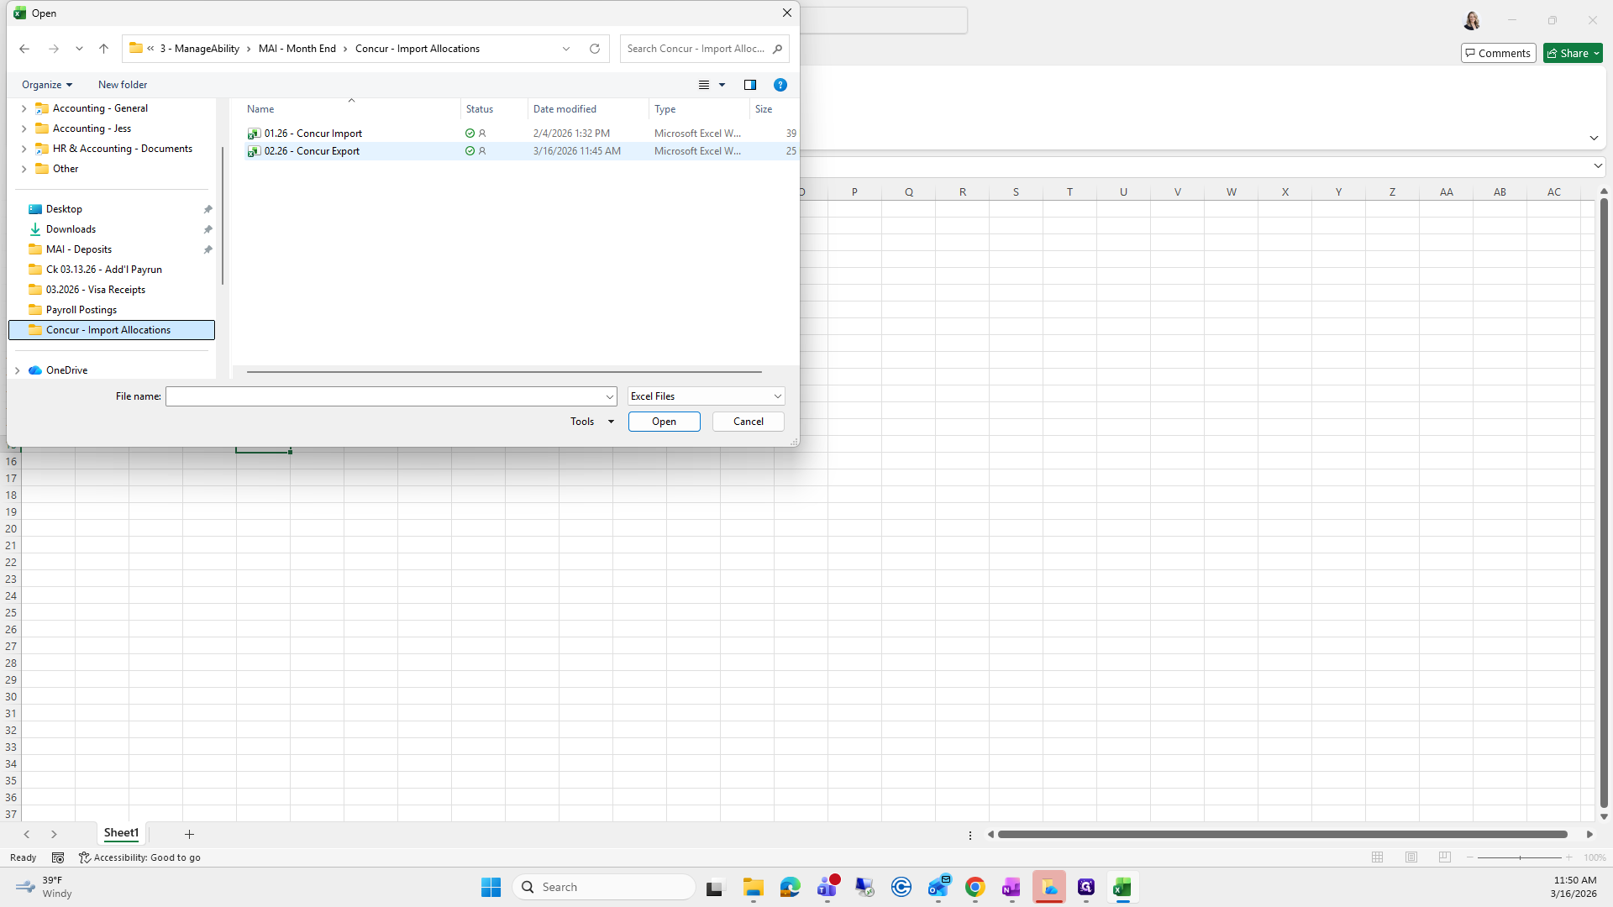This screenshot has width=1613, height=907.
Task: Open Excel from the Windows taskbar
Action: (x=1122, y=888)
